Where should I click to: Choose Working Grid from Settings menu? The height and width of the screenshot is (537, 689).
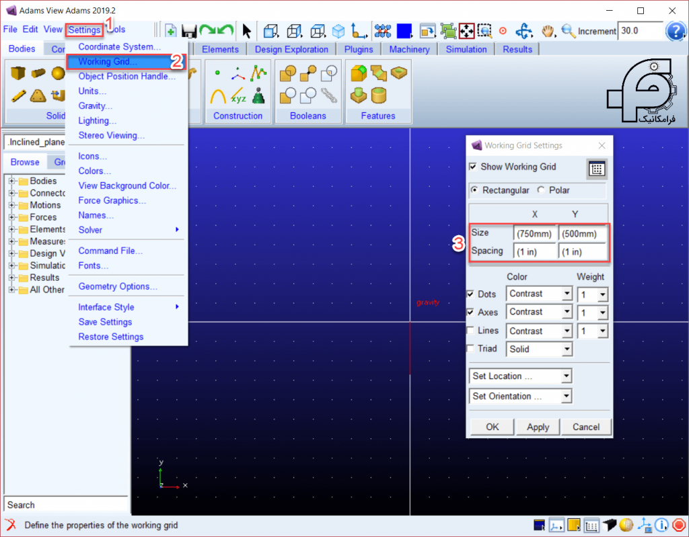126,61
